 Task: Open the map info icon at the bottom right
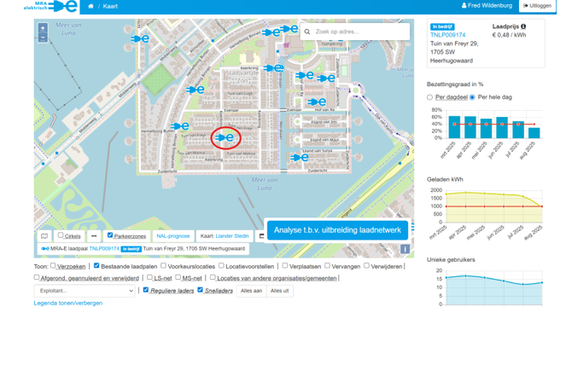405,249
